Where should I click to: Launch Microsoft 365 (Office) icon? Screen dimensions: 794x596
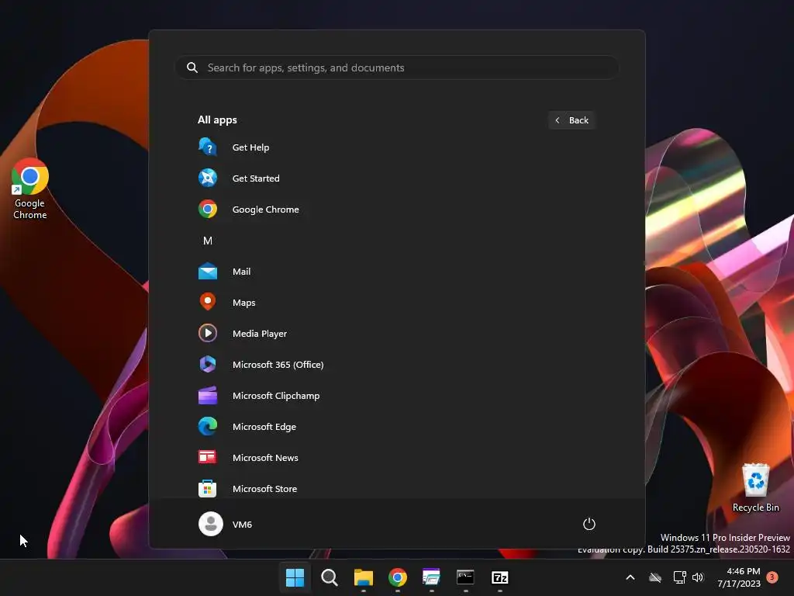[208, 365]
